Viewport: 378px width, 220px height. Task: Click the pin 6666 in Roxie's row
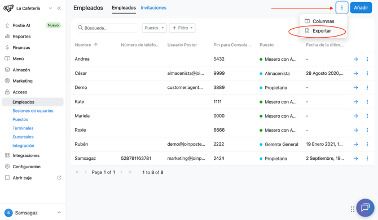[x=219, y=130]
